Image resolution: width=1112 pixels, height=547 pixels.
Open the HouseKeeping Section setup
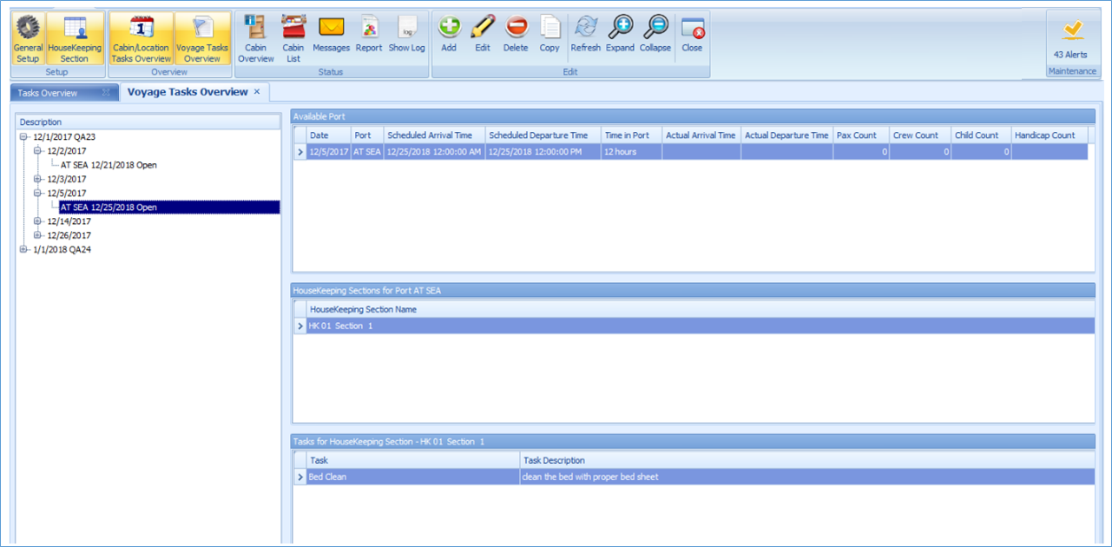74,36
